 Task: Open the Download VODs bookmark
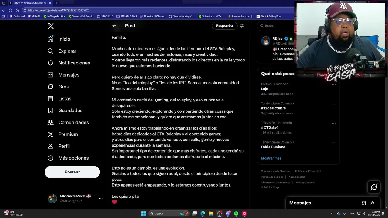pyautogui.click(x=152, y=16)
